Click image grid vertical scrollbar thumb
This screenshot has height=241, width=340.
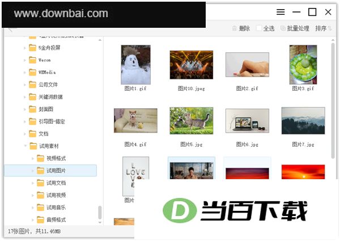point(333,101)
